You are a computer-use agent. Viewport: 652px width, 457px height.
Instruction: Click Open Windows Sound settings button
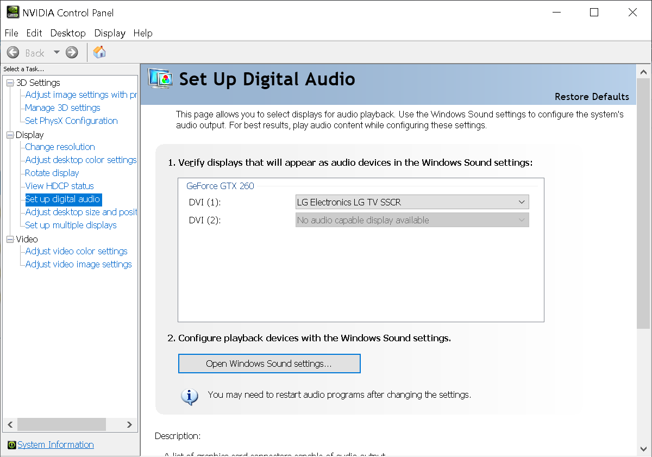pyautogui.click(x=269, y=364)
